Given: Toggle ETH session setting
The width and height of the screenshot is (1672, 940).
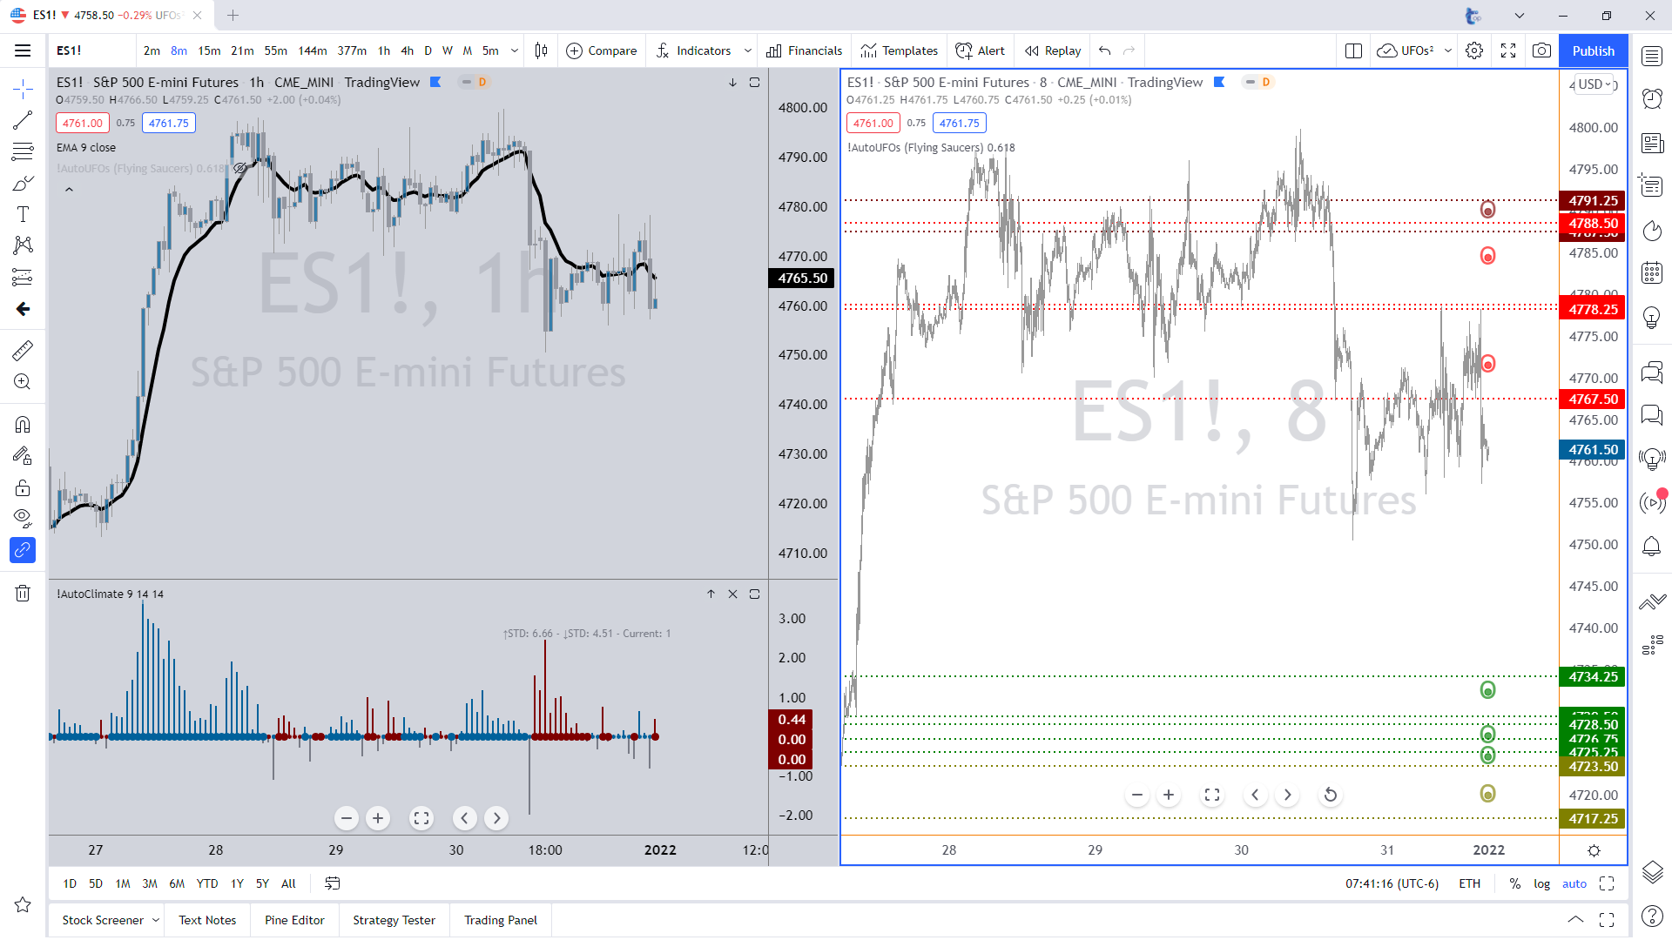Looking at the screenshot, I should pos(1470,883).
